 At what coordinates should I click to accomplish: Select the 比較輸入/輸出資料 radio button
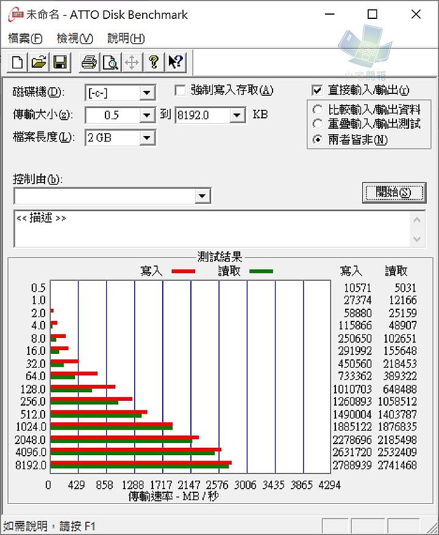pyautogui.click(x=318, y=110)
